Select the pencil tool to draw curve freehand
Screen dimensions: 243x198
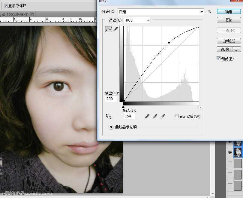click(116, 29)
